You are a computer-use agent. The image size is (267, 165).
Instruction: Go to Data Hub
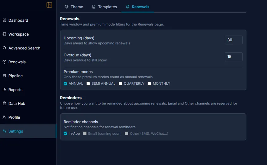coord(28,103)
